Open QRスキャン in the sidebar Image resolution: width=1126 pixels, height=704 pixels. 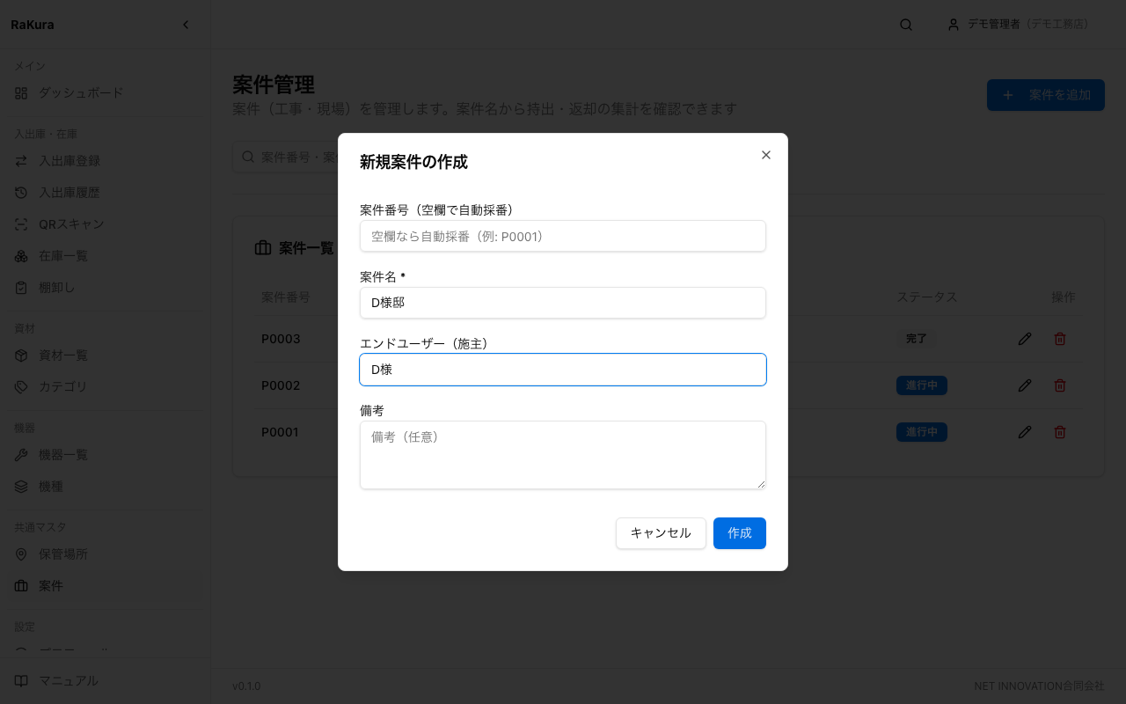(x=106, y=224)
